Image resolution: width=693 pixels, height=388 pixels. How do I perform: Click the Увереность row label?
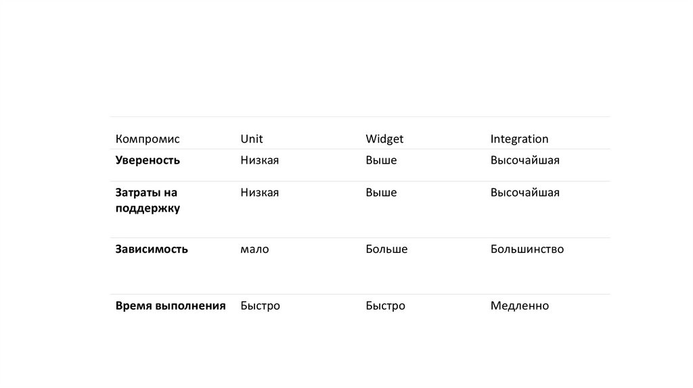[x=148, y=161]
